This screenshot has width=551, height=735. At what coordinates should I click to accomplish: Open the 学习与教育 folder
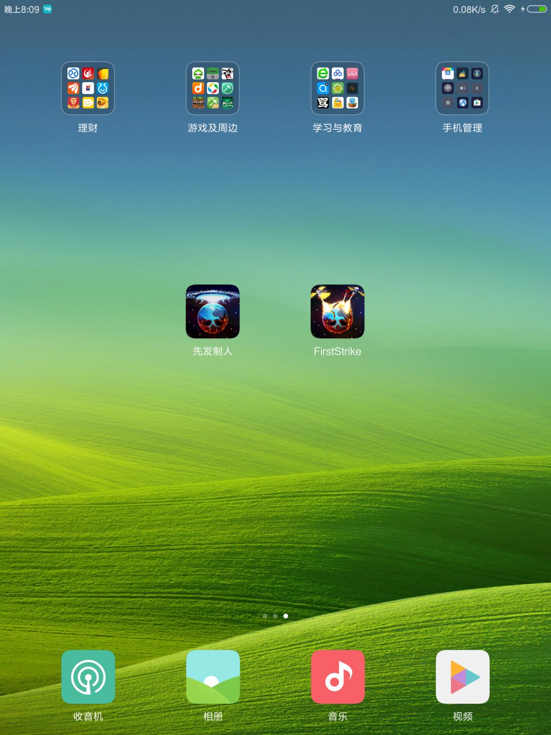tap(338, 88)
